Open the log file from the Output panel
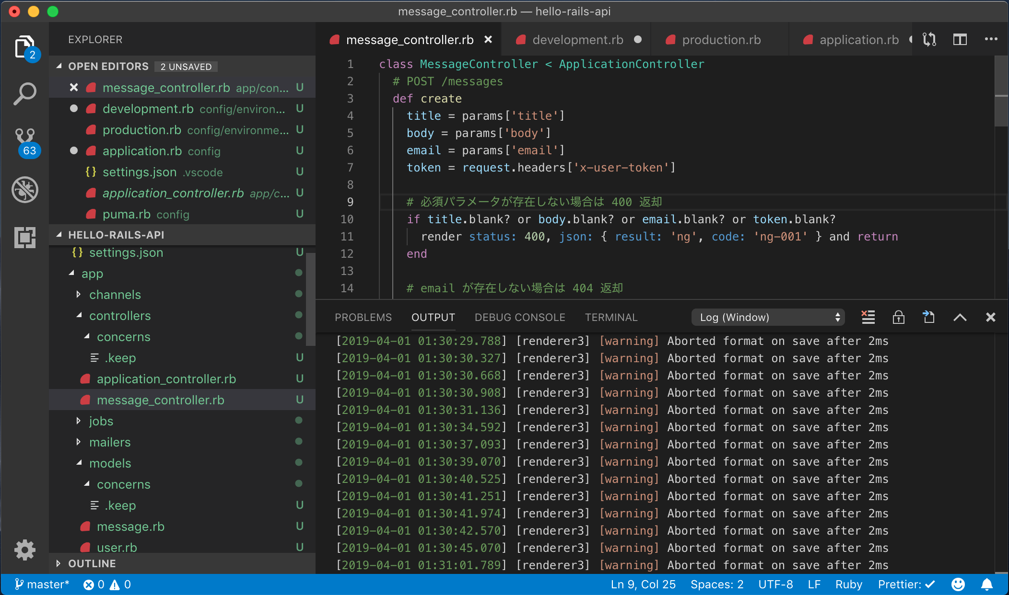This screenshot has width=1009, height=595. (928, 317)
